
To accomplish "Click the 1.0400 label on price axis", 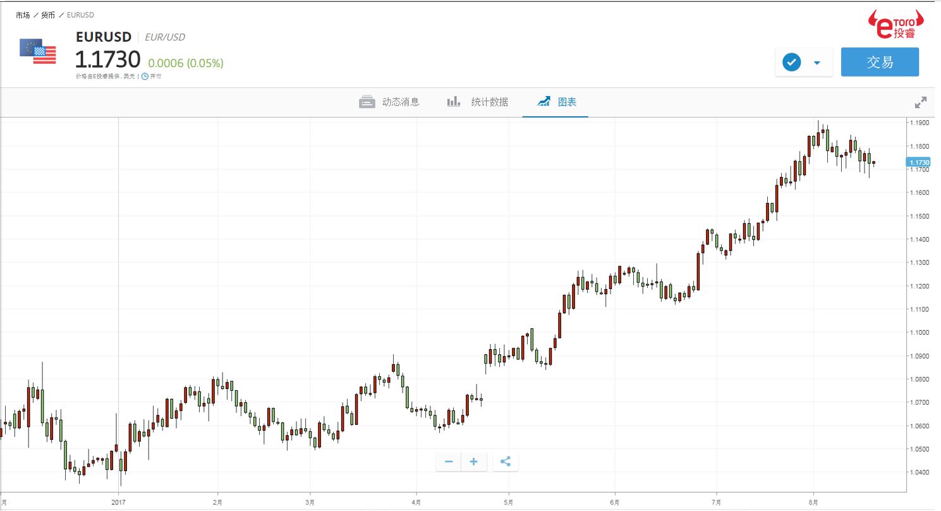I will 920,472.
